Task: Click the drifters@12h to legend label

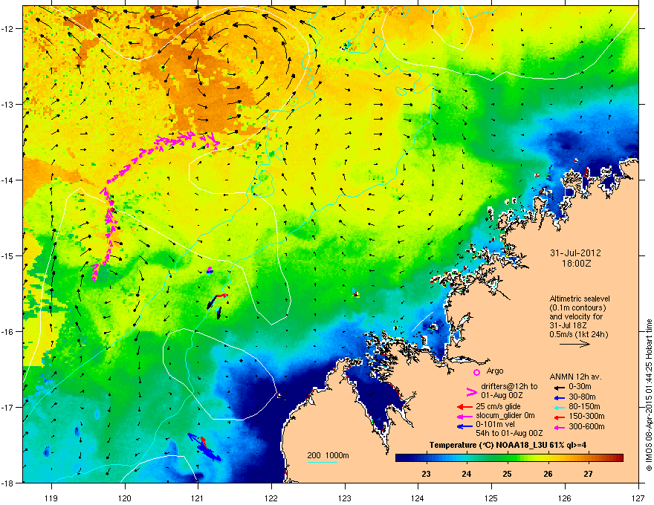Action: [509, 386]
